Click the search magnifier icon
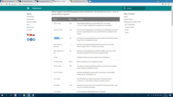 pyautogui.click(x=125, y=8)
